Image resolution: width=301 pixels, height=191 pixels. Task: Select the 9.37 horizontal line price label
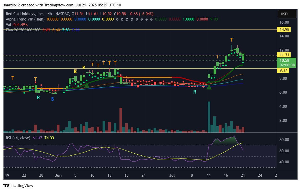click(x=283, y=70)
